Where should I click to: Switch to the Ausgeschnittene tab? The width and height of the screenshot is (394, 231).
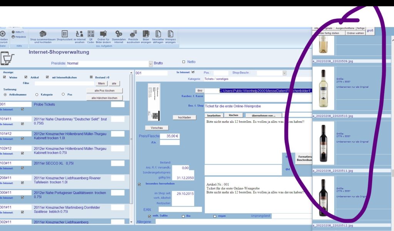[345, 28]
